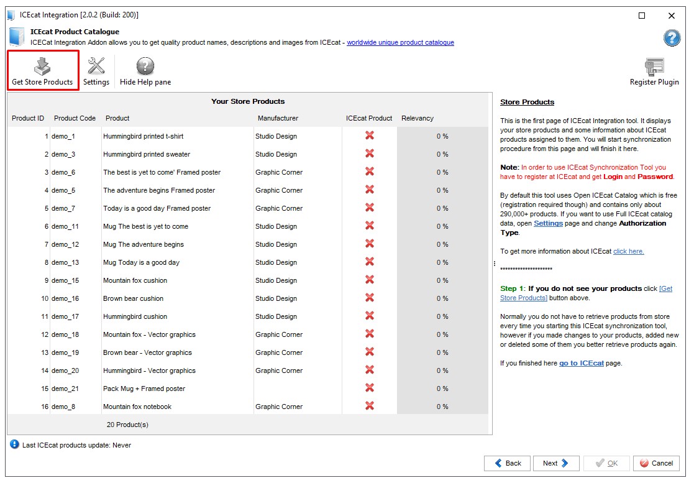
Task: Click the red X for Brown bear - Vector graphics
Action: pyautogui.click(x=370, y=352)
